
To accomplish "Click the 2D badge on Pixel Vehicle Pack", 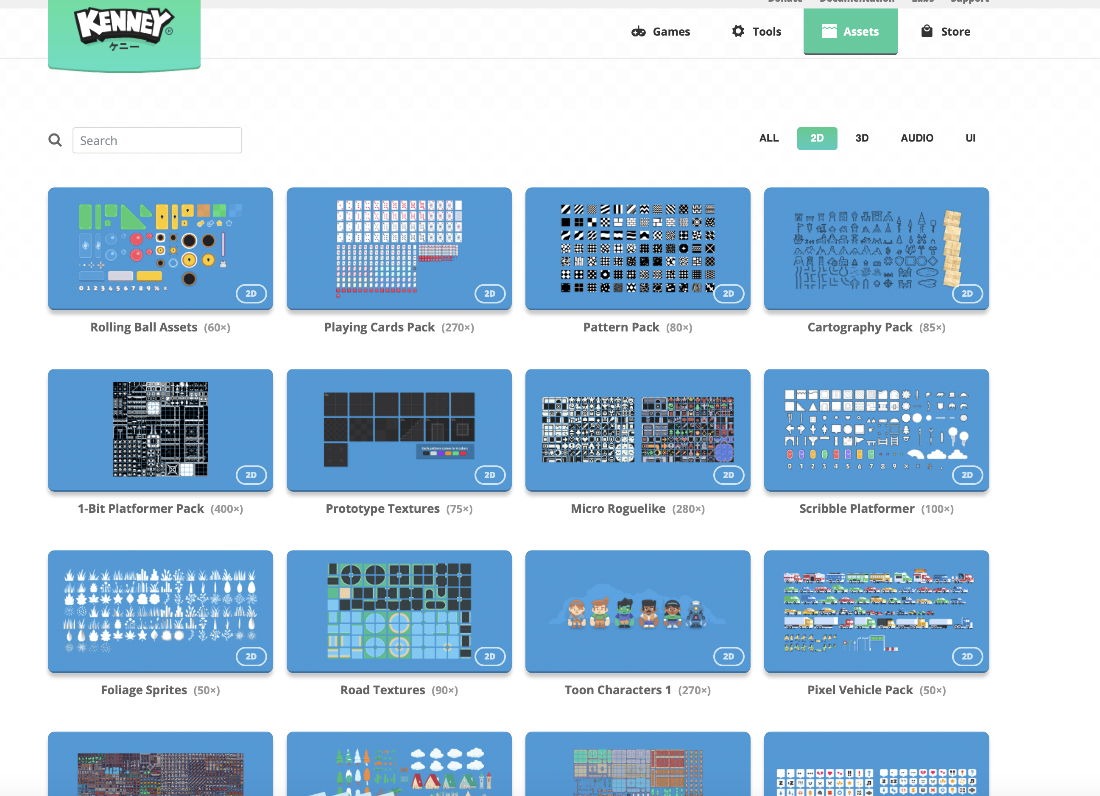I will point(967,656).
